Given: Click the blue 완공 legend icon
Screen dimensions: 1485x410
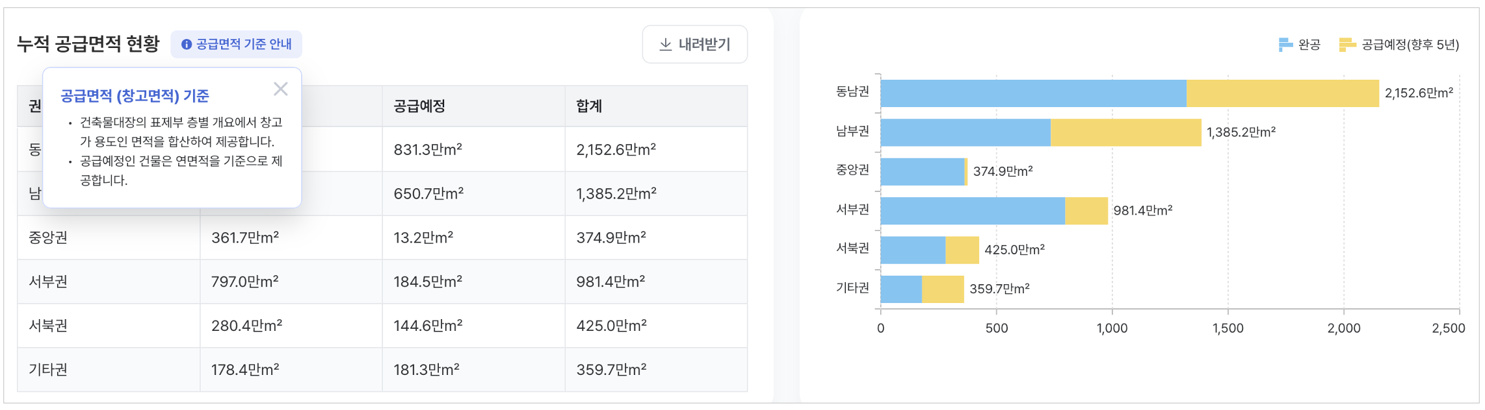Looking at the screenshot, I should pos(1285,44).
